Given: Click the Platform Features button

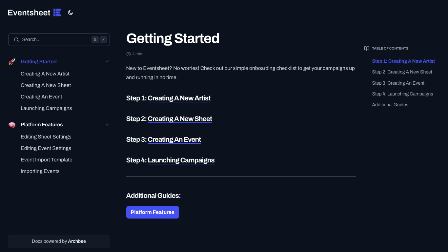Looking at the screenshot, I should coord(153,212).
